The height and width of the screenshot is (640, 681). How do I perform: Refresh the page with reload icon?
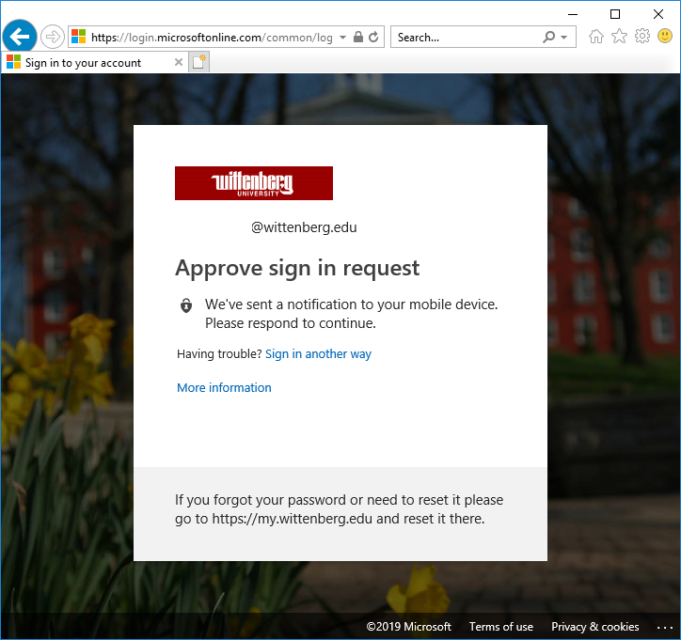point(373,38)
